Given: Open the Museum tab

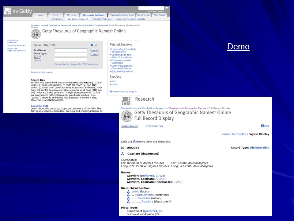Looking at the screenshot, I should click(x=72, y=15).
